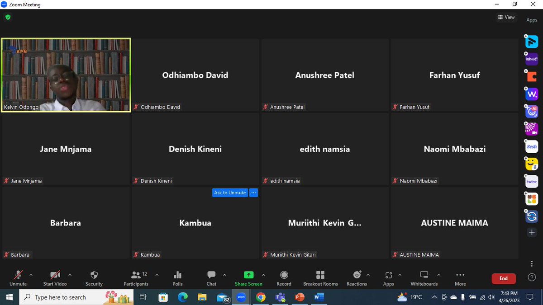The image size is (543, 305).
Task: Click the Windows search box
Action: [x=76, y=297]
